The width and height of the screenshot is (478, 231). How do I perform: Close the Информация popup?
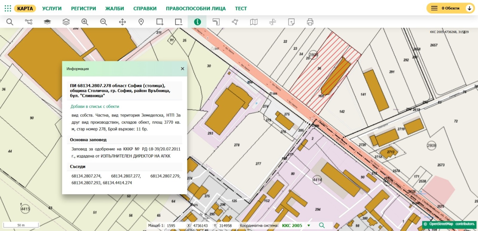183,69
